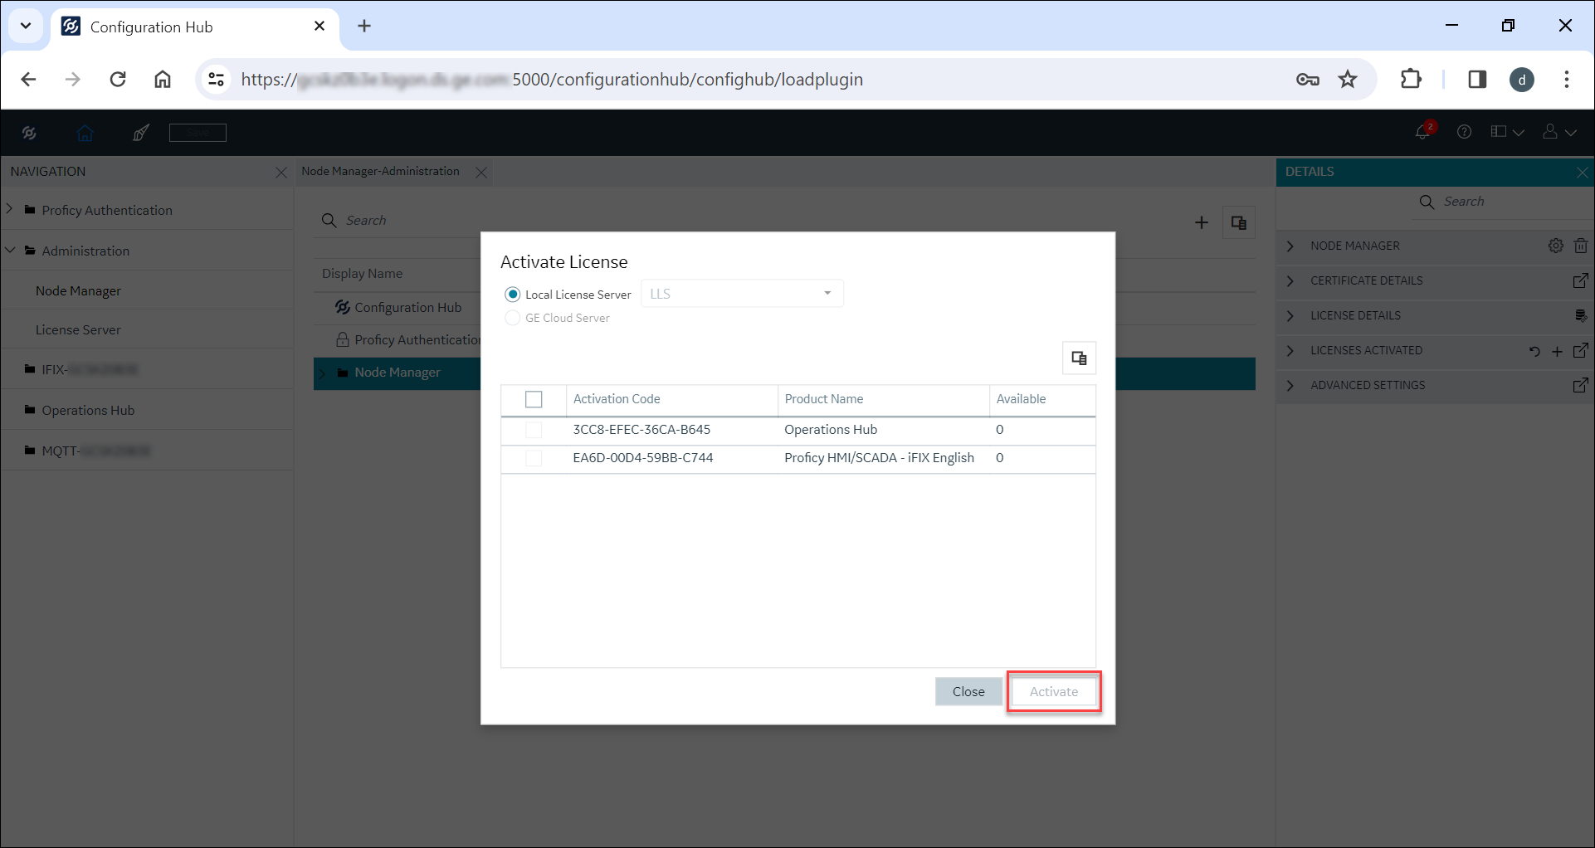Image resolution: width=1595 pixels, height=848 pixels.
Task: Open the help question mark icon
Action: 1465,132
